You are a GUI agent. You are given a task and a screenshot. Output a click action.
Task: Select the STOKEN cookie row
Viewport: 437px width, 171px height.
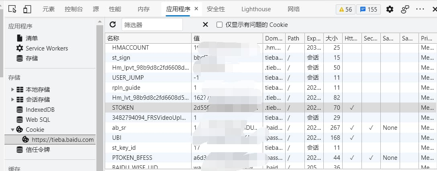[271, 108]
